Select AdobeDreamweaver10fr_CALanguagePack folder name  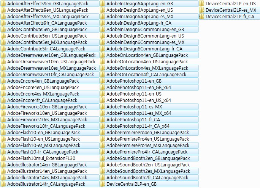(51, 75)
